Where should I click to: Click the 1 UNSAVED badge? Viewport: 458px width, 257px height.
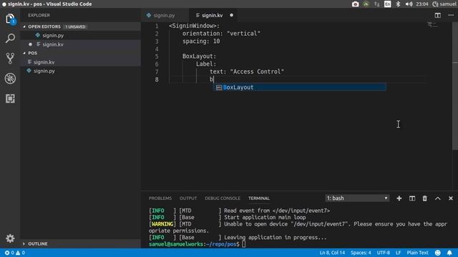[x=75, y=26]
